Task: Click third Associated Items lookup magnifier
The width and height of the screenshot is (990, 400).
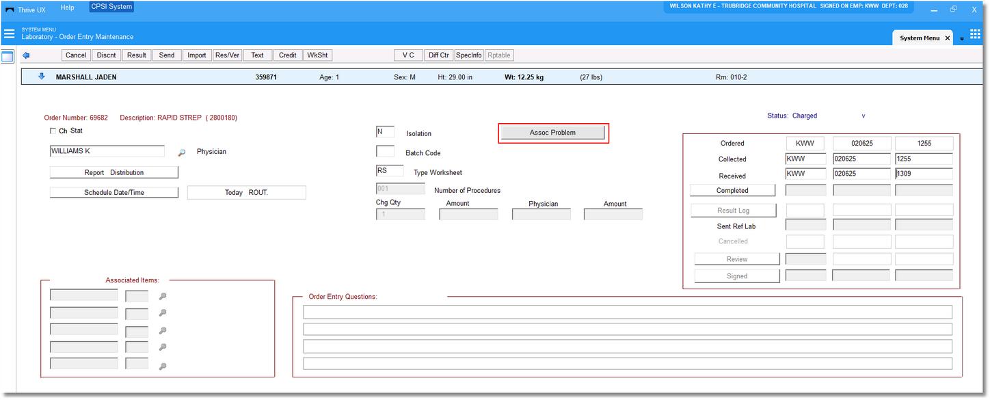Action: (163, 331)
